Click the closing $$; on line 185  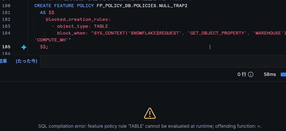coord(44,47)
